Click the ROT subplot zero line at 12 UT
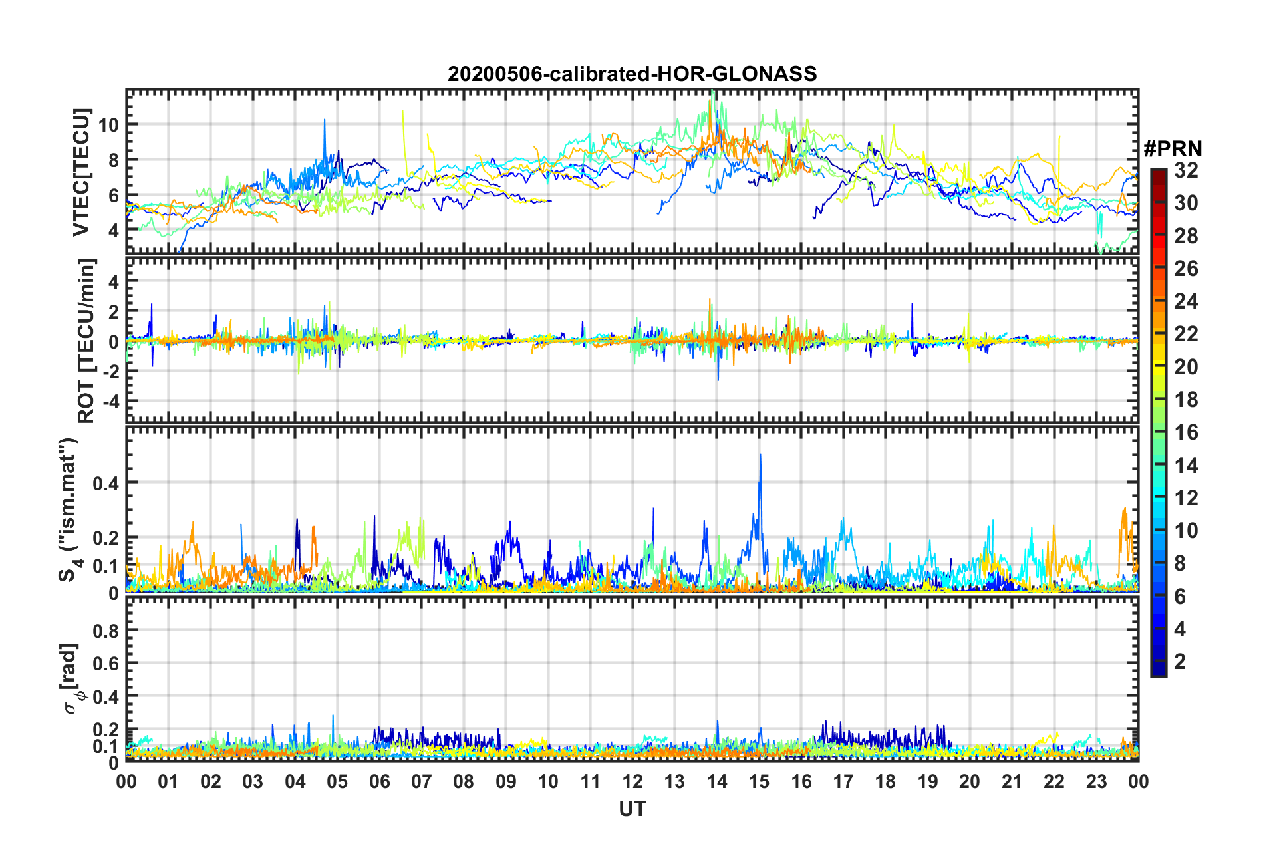 click(632, 341)
